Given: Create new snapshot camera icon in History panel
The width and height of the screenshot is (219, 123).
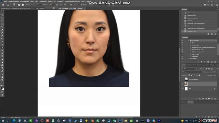Looking at the screenshot, I should (x=212, y=34).
